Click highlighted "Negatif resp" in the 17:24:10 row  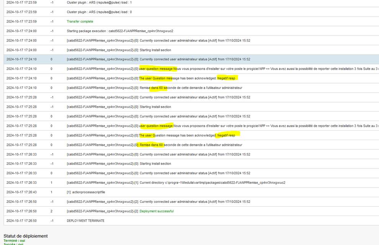tap(227, 78)
